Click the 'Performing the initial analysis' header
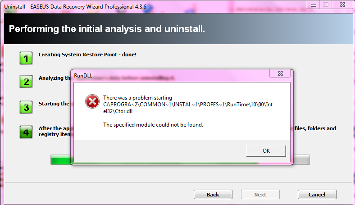The width and height of the screenshot is (355, 205). 107,29
